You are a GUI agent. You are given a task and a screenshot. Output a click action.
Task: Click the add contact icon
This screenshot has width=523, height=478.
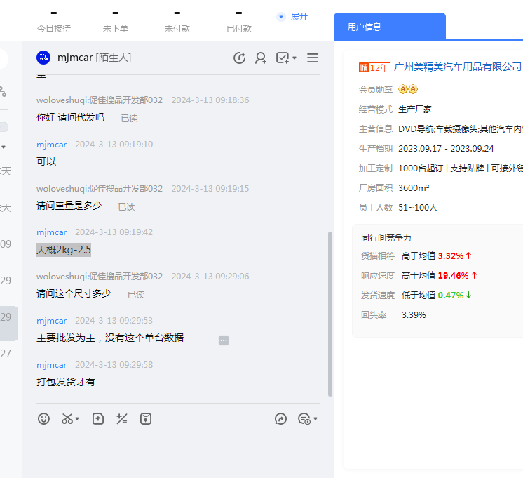pos(261,58)
